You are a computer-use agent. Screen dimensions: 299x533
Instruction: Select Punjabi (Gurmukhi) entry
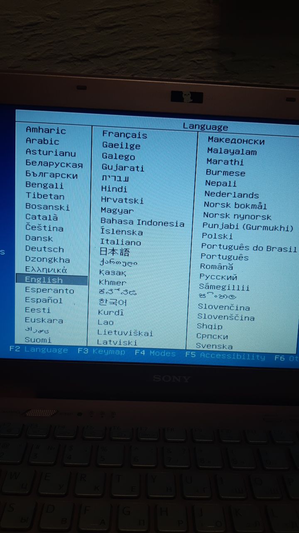(x=248, y=227)
